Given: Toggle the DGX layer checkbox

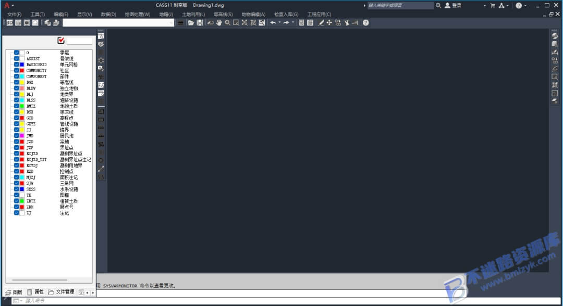Looking at the screenshot, I should [17, 82].
